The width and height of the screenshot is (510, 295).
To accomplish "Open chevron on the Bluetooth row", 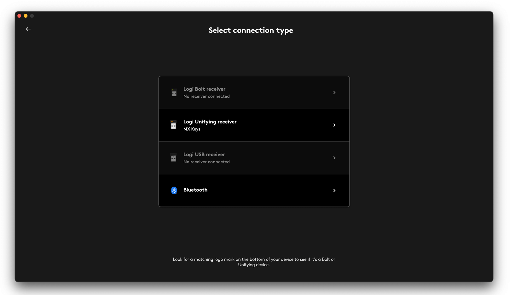I will click(x=334, y=190).
